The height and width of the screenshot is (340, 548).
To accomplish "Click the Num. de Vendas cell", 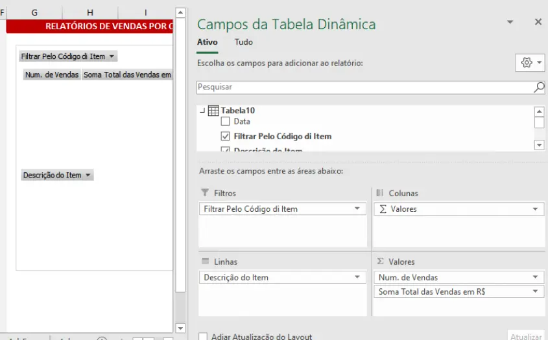I will [x=52, y=74].
